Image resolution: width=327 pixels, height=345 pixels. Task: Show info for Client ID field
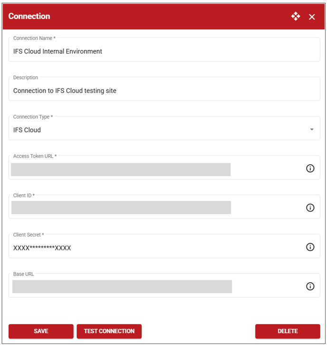(310, 207)
